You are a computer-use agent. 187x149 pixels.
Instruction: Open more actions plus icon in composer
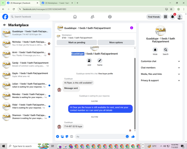pyautogui.click(x=58, y=137)
